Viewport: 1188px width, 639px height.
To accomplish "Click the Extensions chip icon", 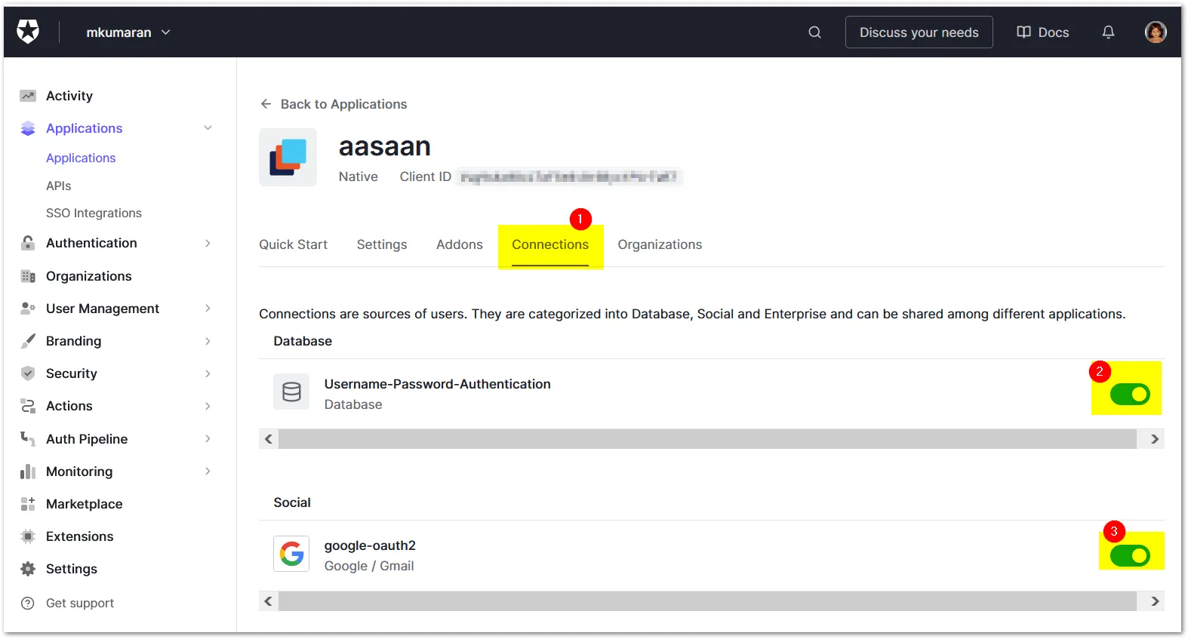I will point(28,536).
